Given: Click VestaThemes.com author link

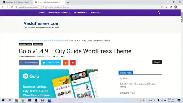Looking at the screenshot, I should 28,57.
